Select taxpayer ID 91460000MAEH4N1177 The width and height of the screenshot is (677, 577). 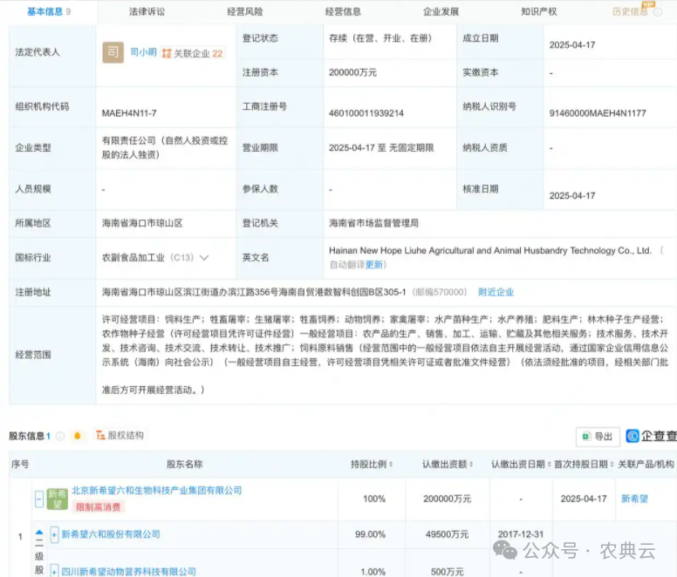tap(598, 113)
